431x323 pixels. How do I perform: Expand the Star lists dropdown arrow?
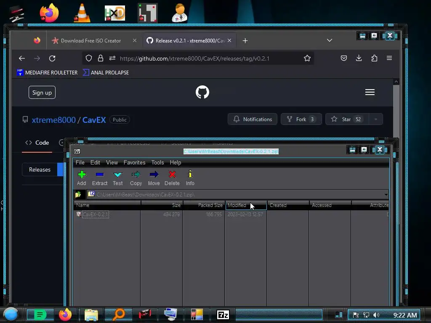[376, 119]
